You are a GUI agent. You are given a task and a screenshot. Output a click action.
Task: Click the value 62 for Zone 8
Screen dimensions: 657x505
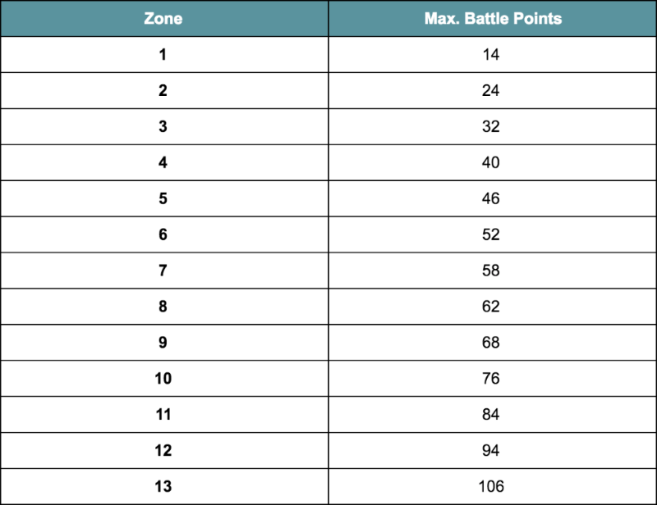coord(490,307)
